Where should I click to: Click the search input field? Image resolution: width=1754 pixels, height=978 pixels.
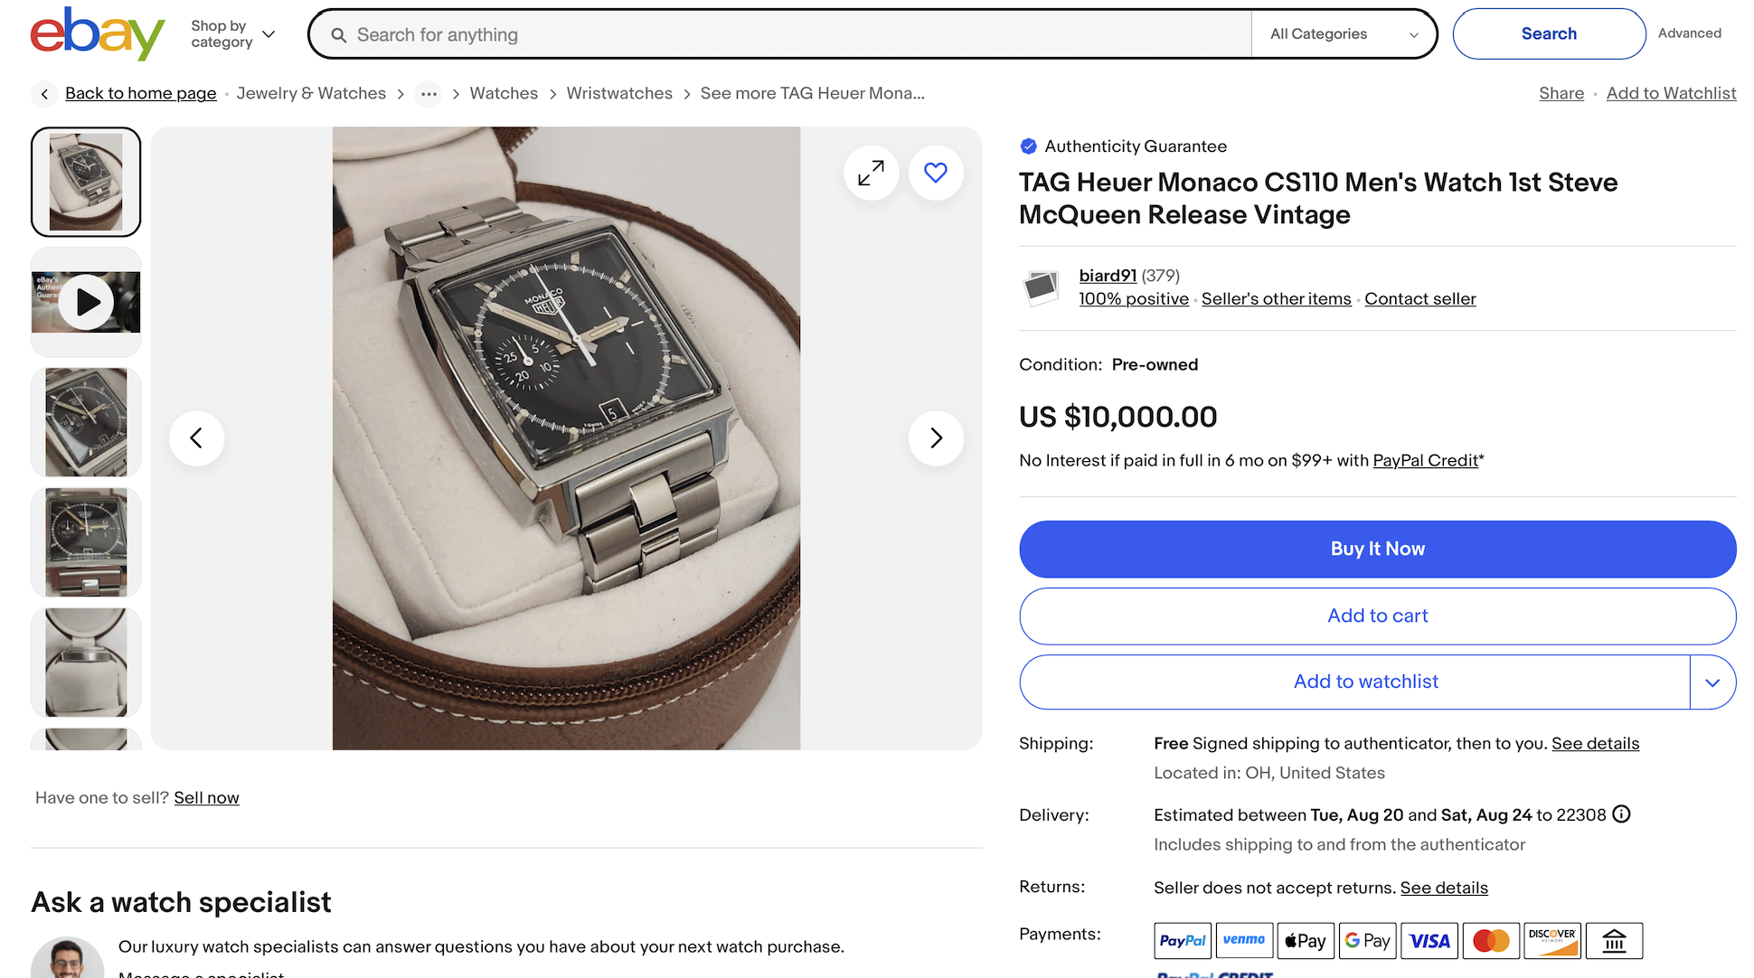(781, 34)
